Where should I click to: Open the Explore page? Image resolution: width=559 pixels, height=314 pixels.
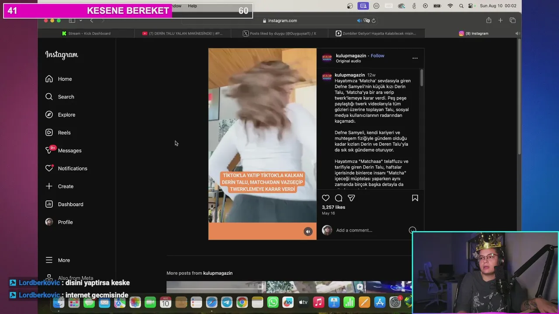pyautogui.click(x=60, y=115)
